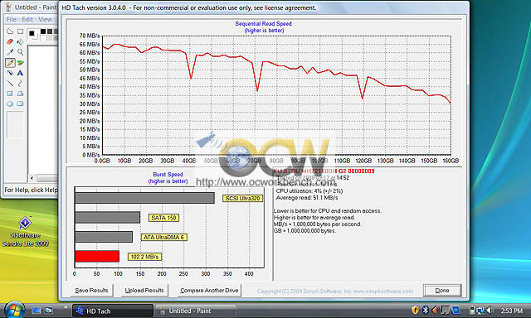Screen dimensions: 531x318
Task: Click the Burst Speed chart title
Action: (168, 175)
